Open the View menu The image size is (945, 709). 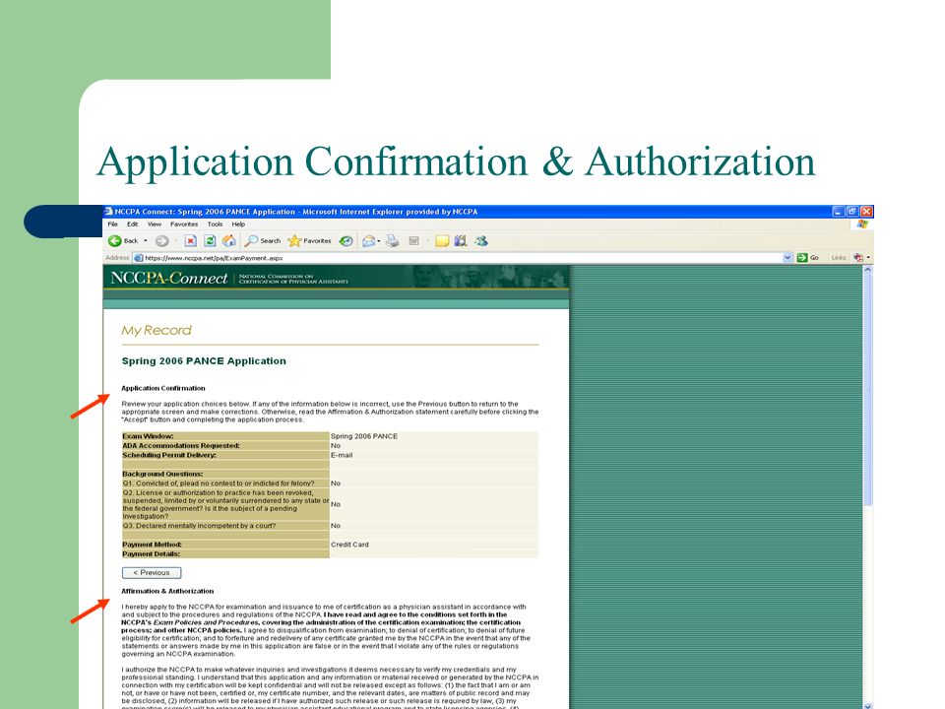tap(155, 225)
